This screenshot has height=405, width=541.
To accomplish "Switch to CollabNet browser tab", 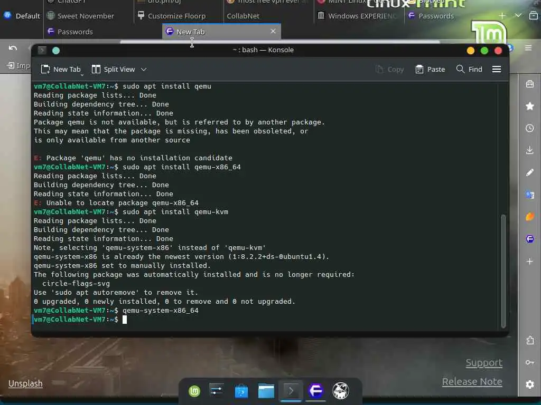I will [268, 16].
